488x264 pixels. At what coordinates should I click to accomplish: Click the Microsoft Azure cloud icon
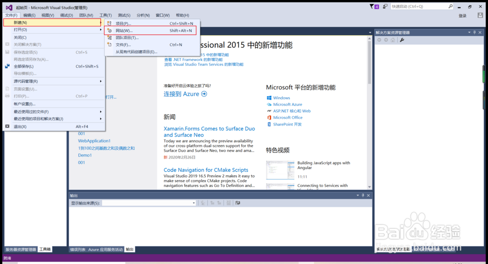[269, 104]
